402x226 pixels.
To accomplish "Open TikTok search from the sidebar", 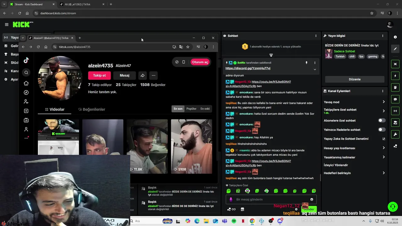I will click(x=26, y=73).
